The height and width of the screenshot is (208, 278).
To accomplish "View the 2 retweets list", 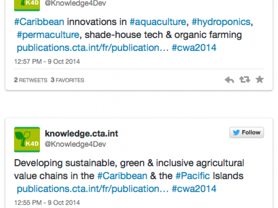I will click(30, 81).
